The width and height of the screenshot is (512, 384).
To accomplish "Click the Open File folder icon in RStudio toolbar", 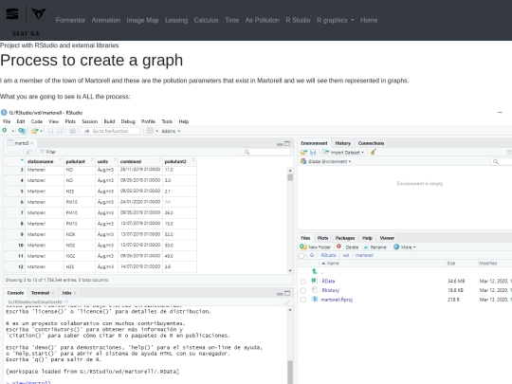I will 34,131.
